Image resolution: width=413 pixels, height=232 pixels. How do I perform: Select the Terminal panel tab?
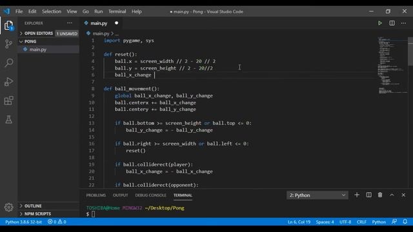click(x=183, y=195)
